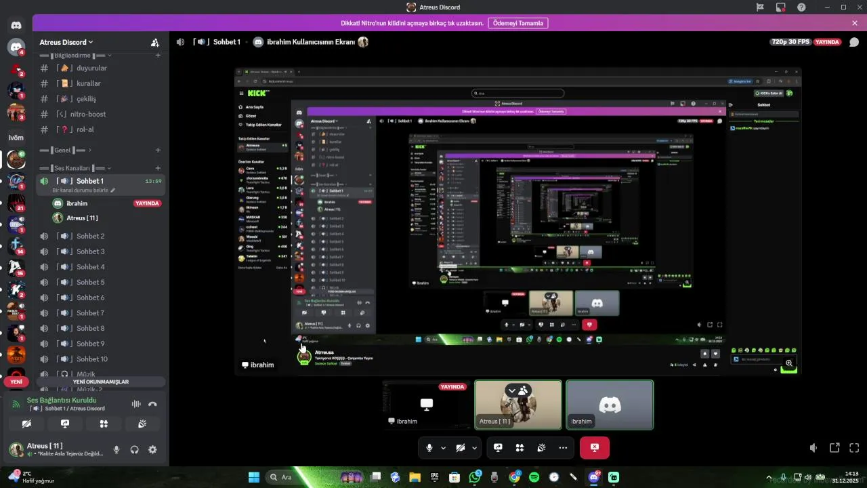Open the inbox icon in title bar

[780, 7]
